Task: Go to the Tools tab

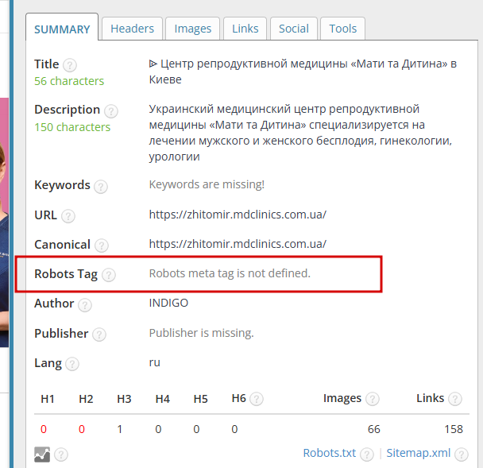Action: point(343,29)
